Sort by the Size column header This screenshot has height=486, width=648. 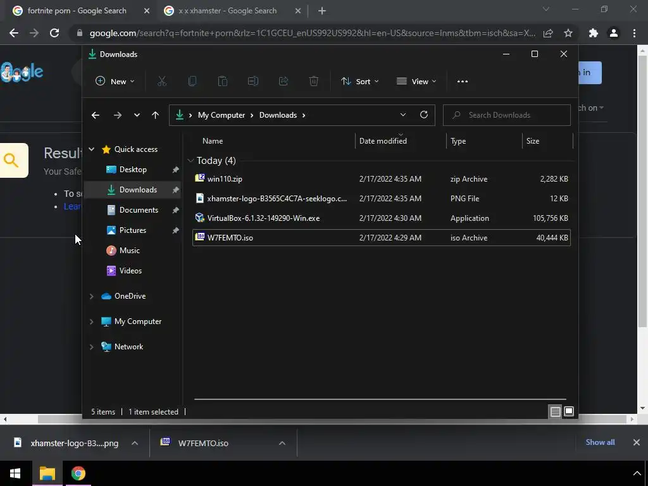click(x=533, y=141)
